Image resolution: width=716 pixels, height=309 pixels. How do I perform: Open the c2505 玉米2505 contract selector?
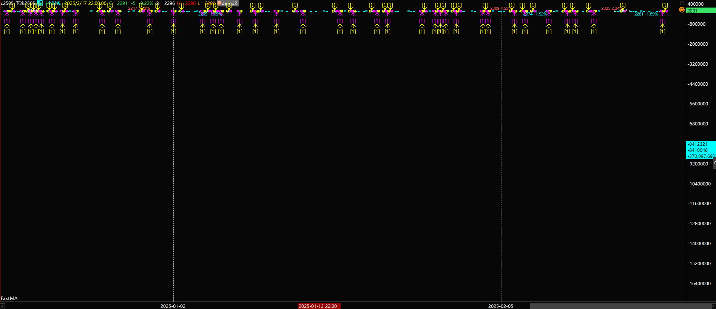click(x=17, y=3)
